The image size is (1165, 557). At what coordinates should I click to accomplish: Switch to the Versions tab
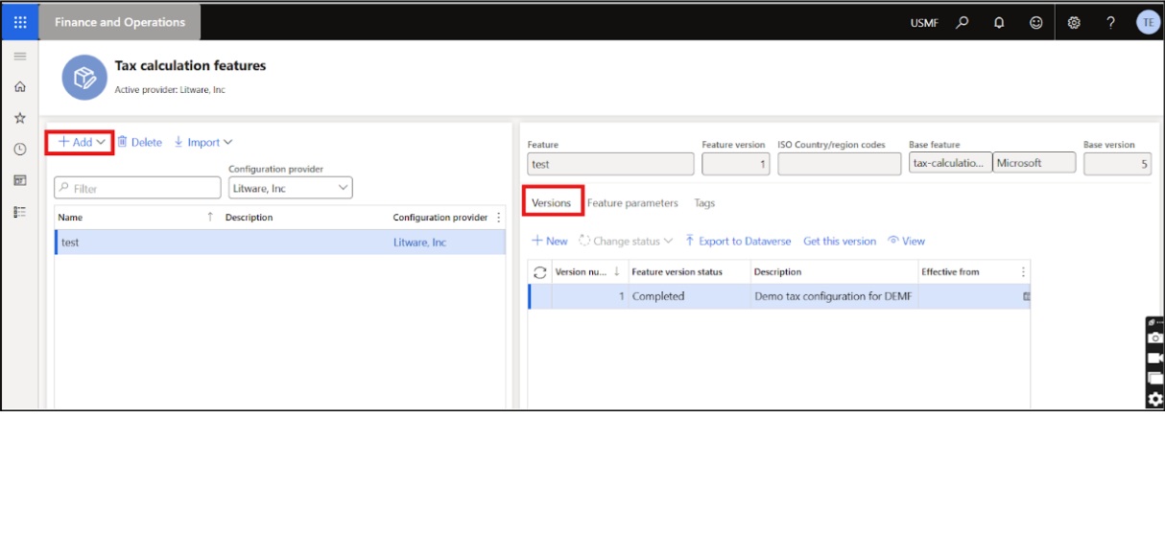pyautogui.click(x=552, y=203)
